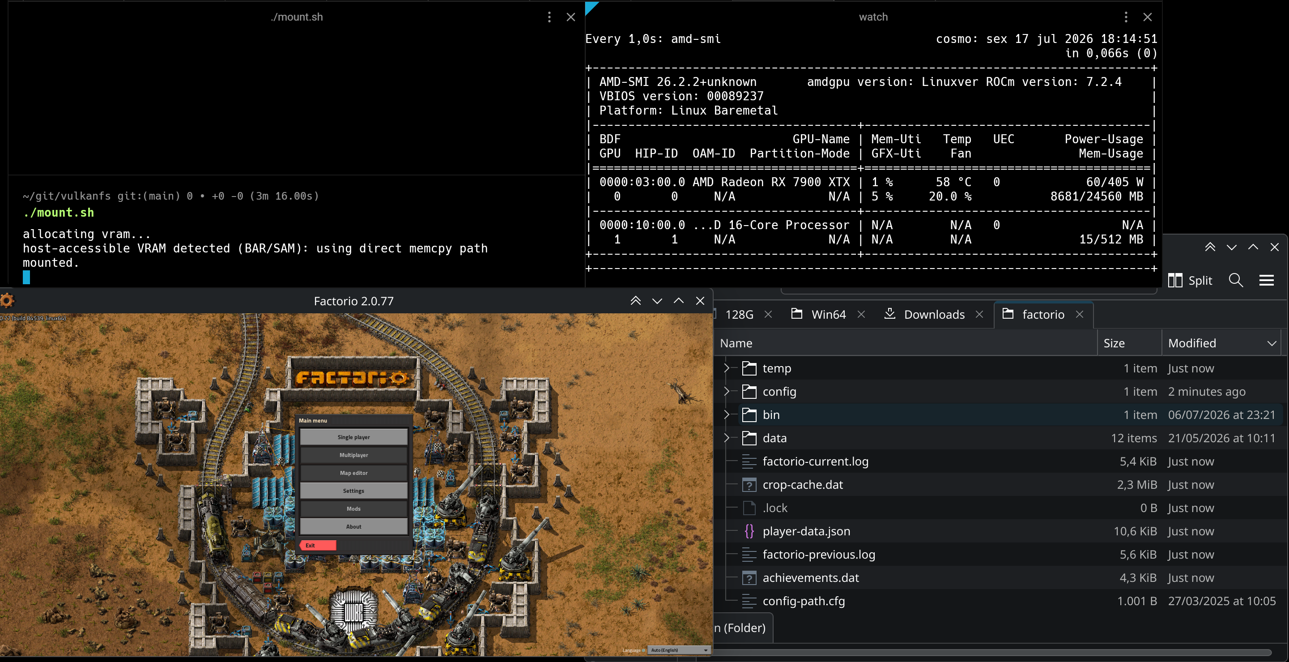Open the kebab menu of the ./mount.sh terminal pane
Screen dimensions: 1289x662
[549, 17]
